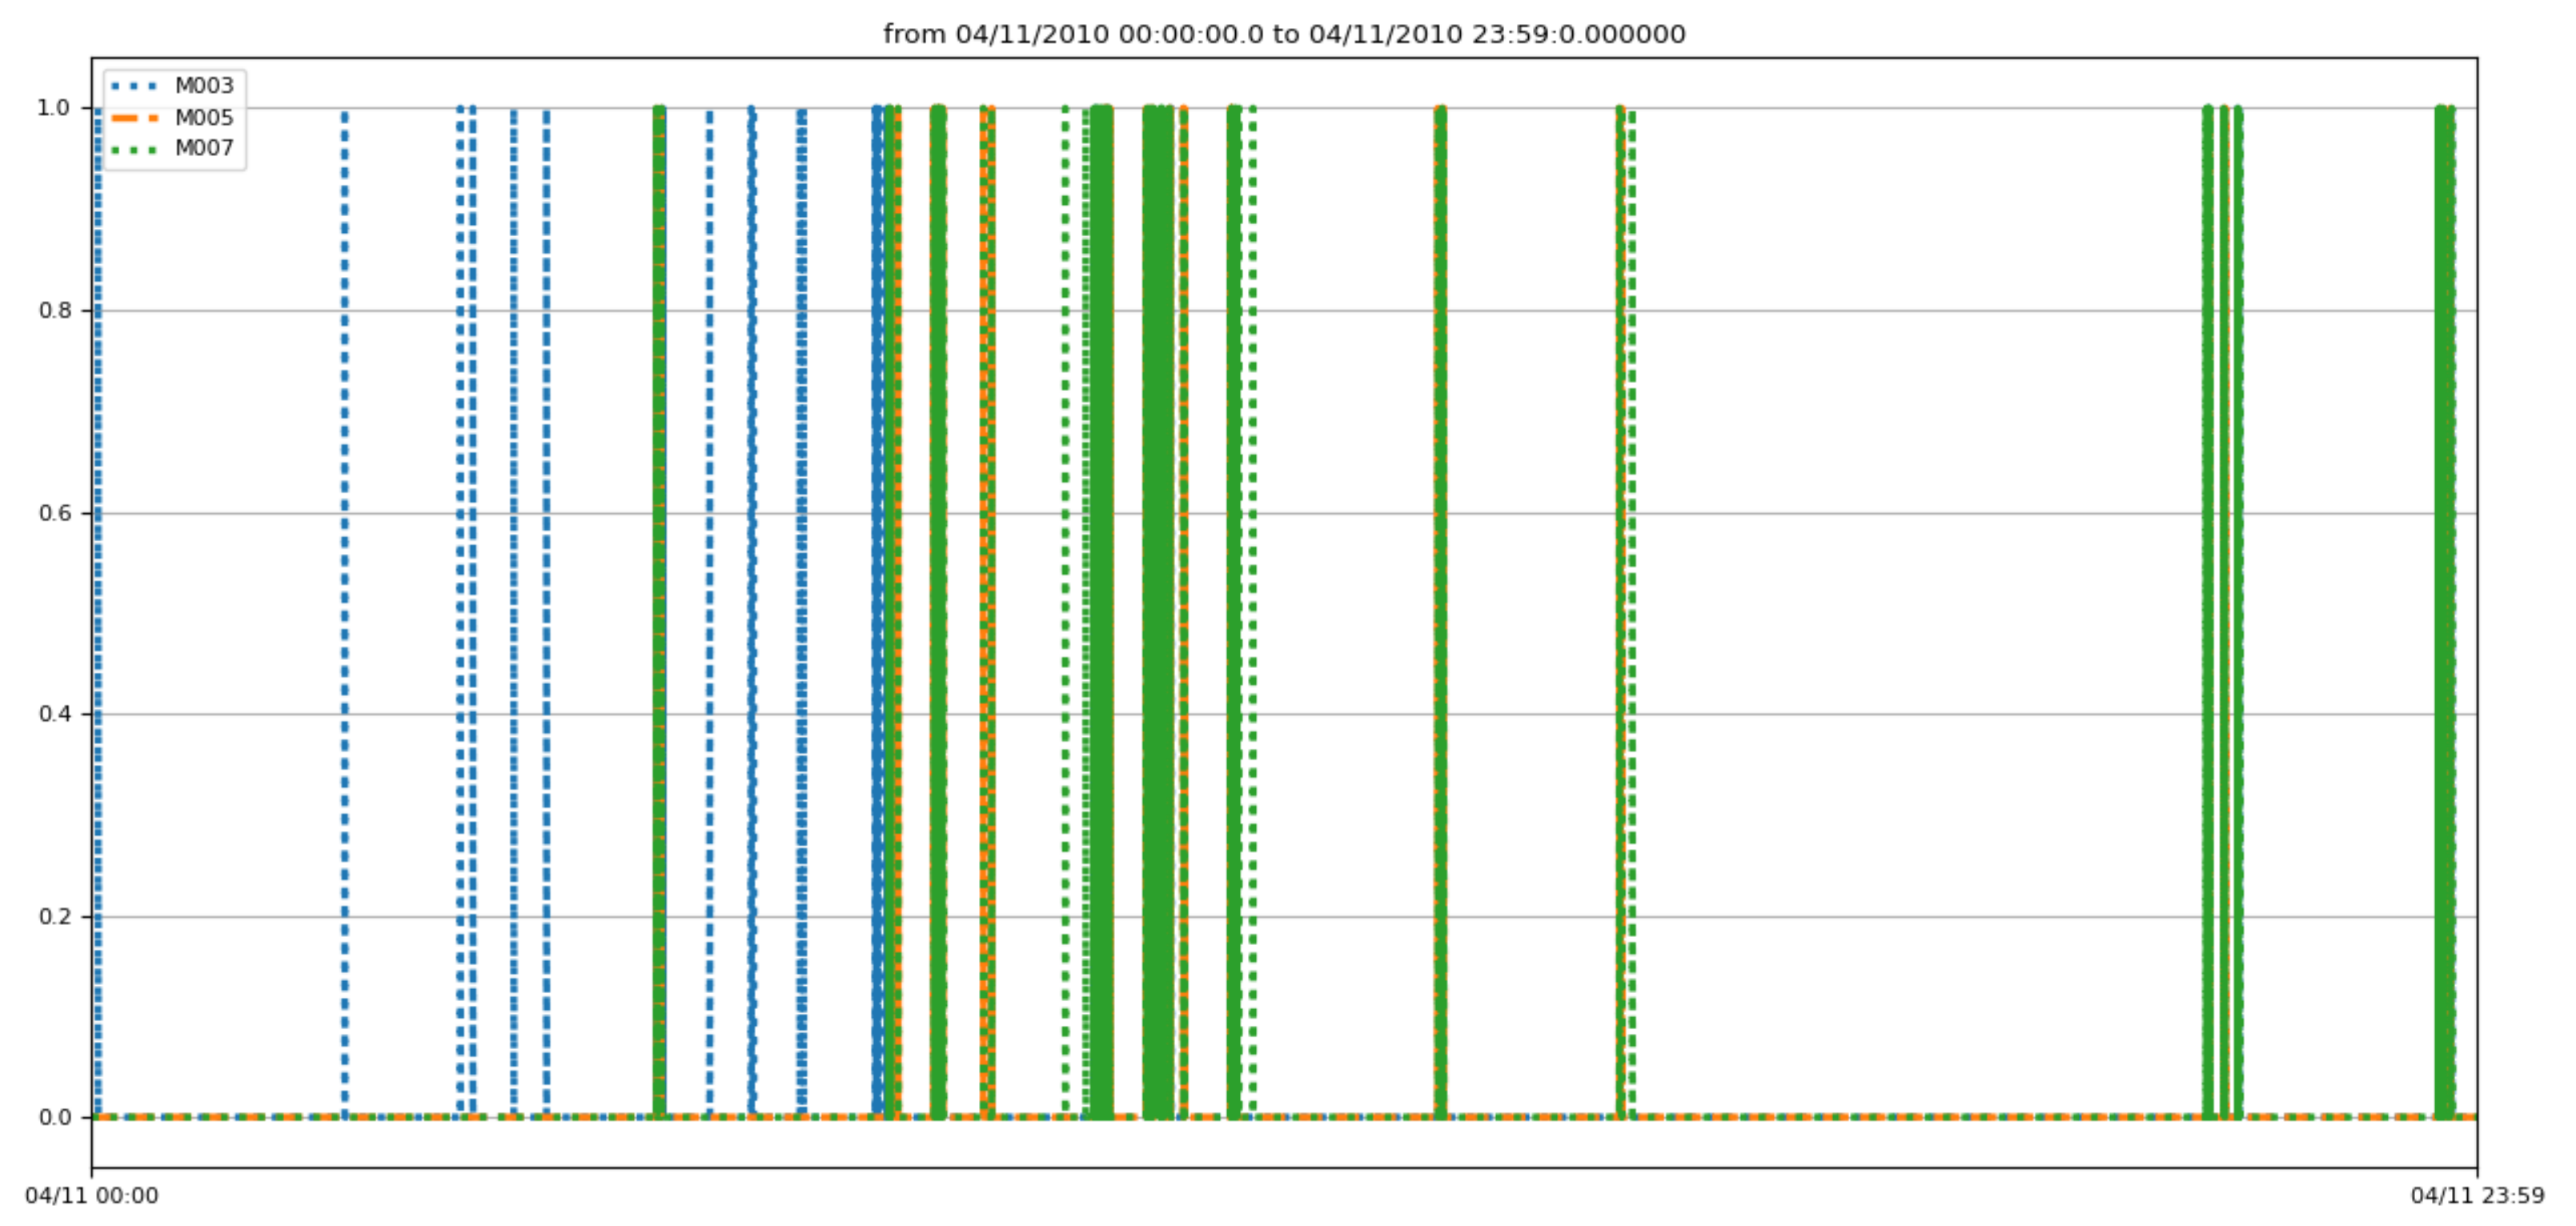The width and height of the screenshot is (2576, 1226).
Task: Select the M003 legend entry
Action: pos(204,86)
